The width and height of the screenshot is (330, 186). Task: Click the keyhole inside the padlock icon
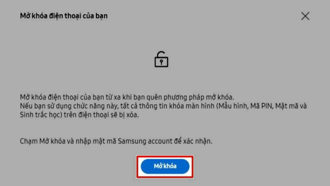point(161,62)
